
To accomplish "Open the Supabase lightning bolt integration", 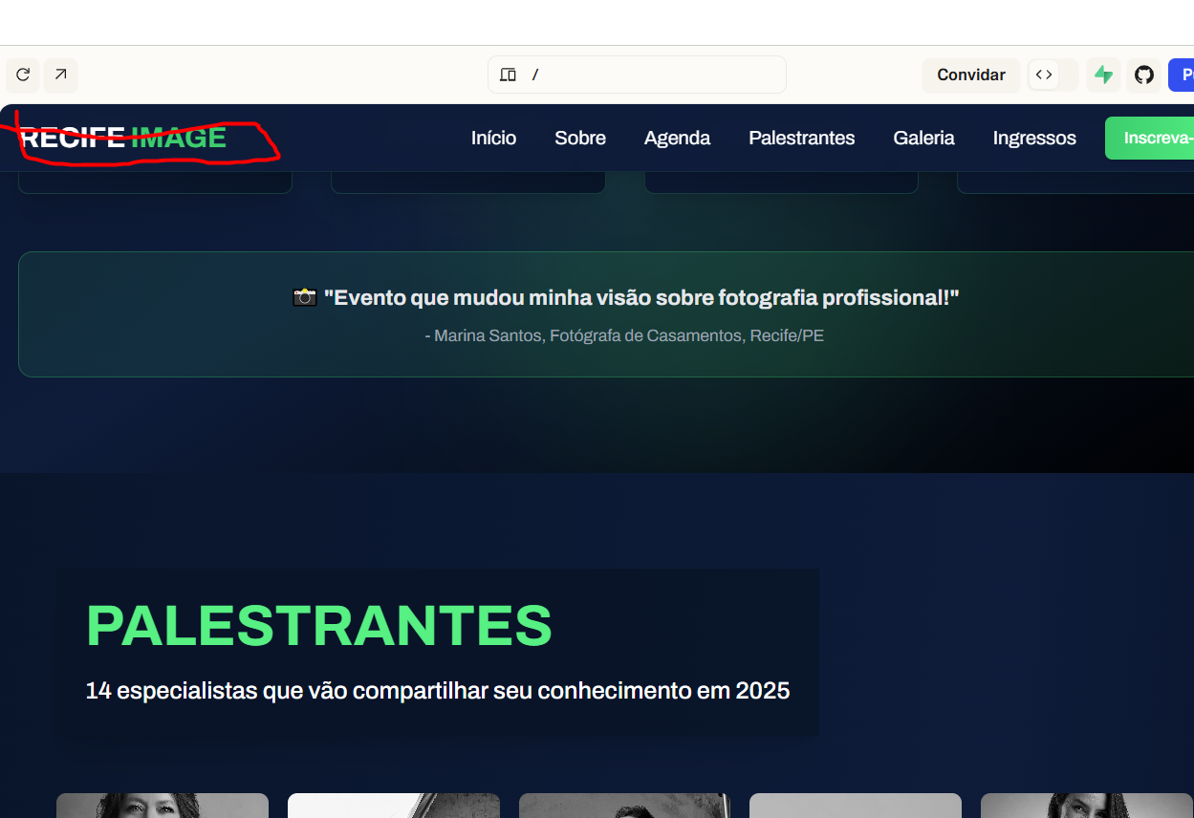I will coord(1104,75).
